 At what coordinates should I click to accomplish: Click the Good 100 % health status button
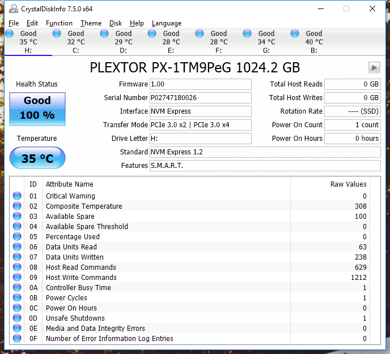tap(37, 107)
